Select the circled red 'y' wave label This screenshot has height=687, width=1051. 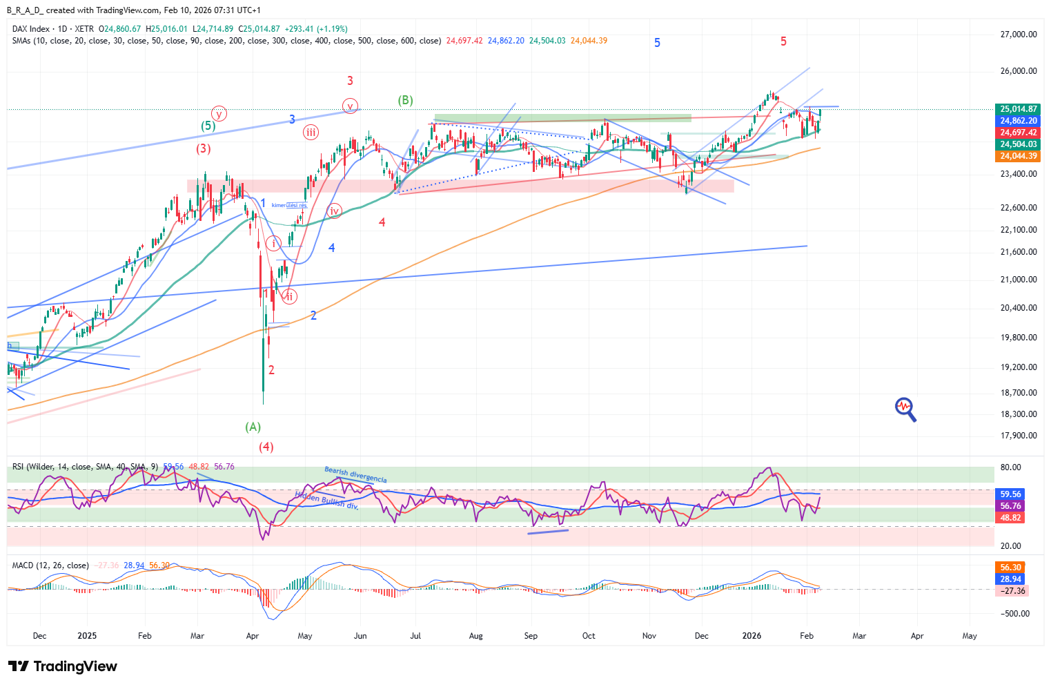point(219,114)
